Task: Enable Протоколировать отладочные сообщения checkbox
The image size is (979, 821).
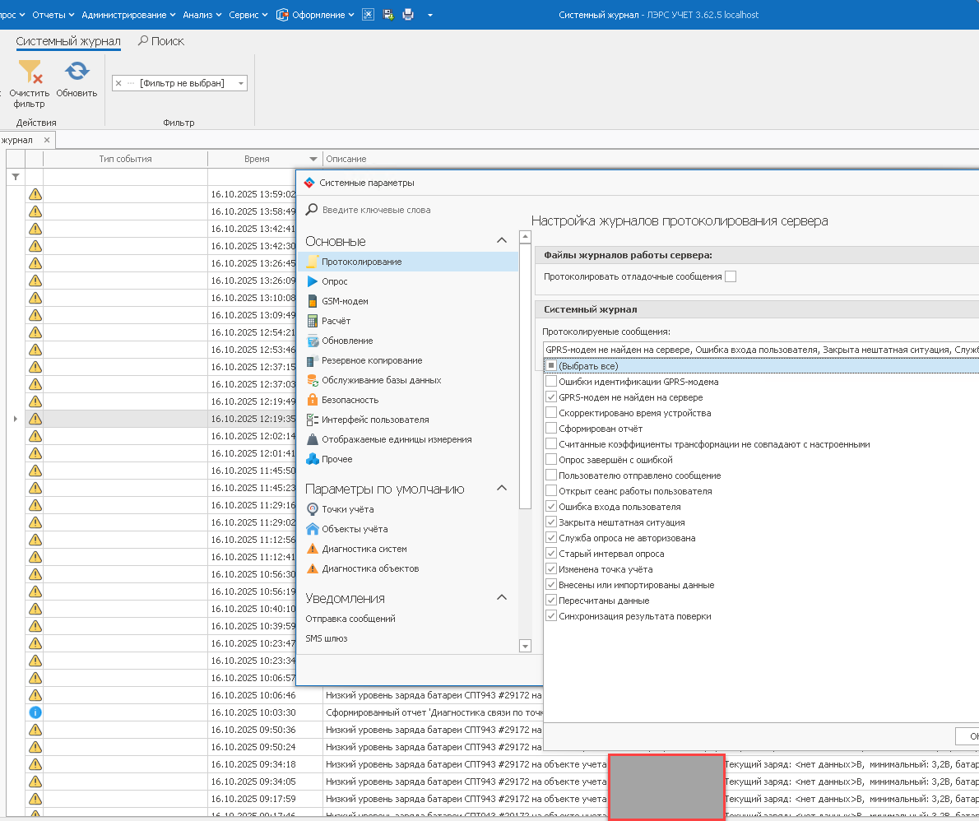Action: pyautogui.click(x=731, y=276)
